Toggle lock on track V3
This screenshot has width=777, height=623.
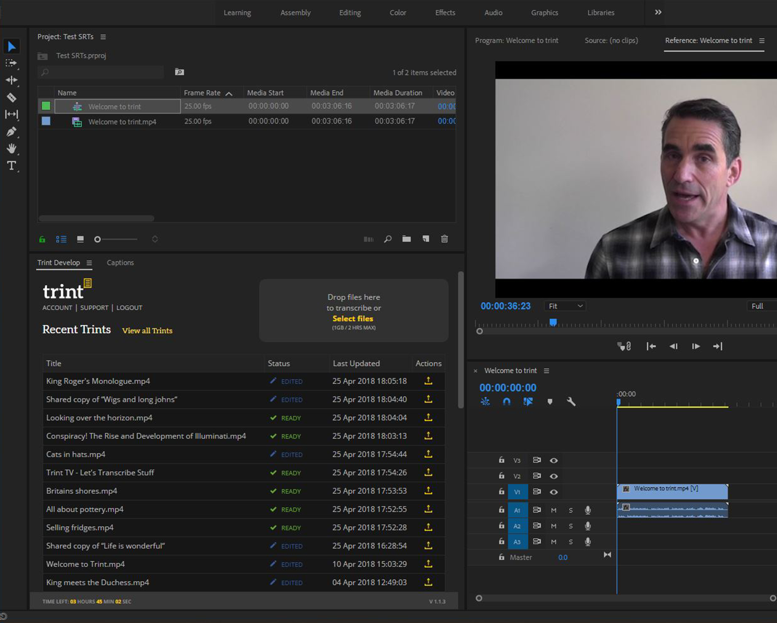tap(501, 460)
